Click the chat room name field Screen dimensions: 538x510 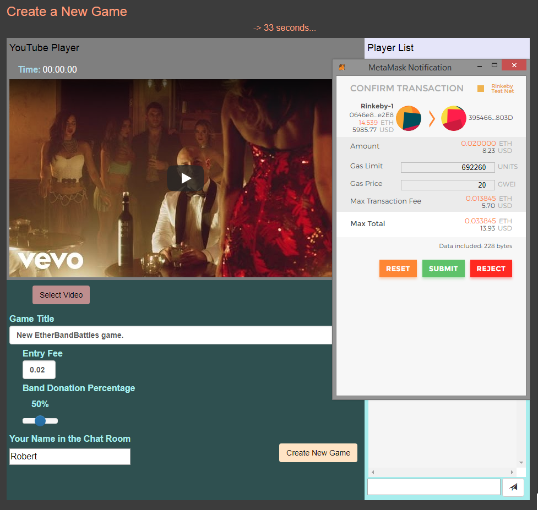69,457
